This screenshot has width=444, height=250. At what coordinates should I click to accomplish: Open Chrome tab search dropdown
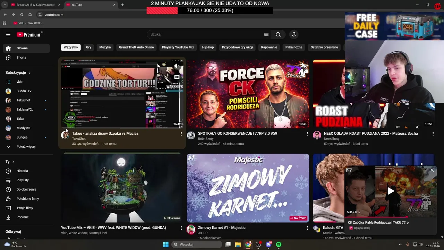(x=5, y=5)
